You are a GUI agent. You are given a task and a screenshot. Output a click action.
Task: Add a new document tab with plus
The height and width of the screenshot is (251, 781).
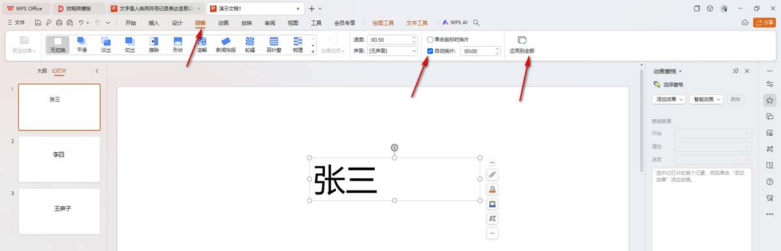(x=312, y=8)
